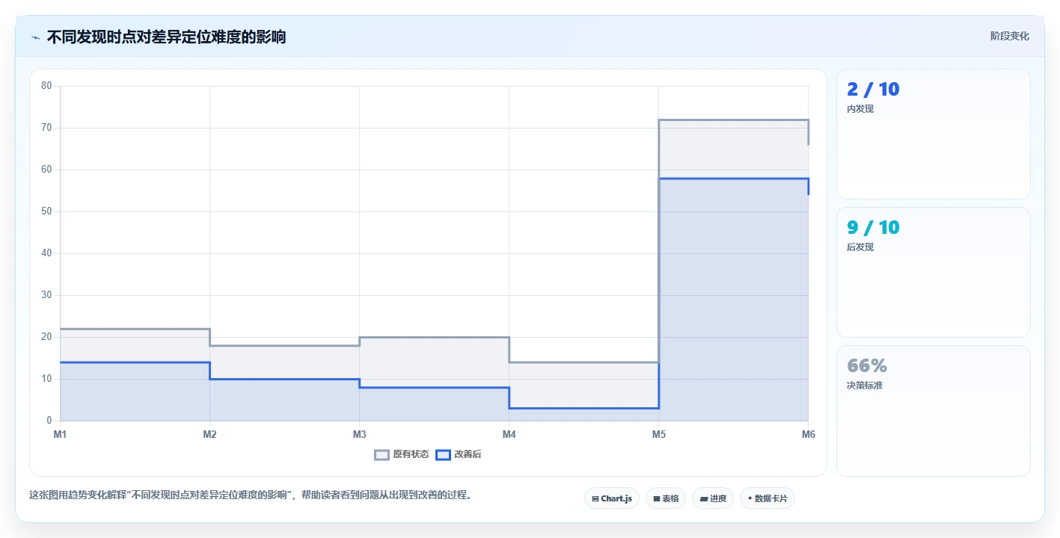Toggle the 改善后 legend series
The width and height of the screenshot is (1060, 538).
[x=458, y=454]
